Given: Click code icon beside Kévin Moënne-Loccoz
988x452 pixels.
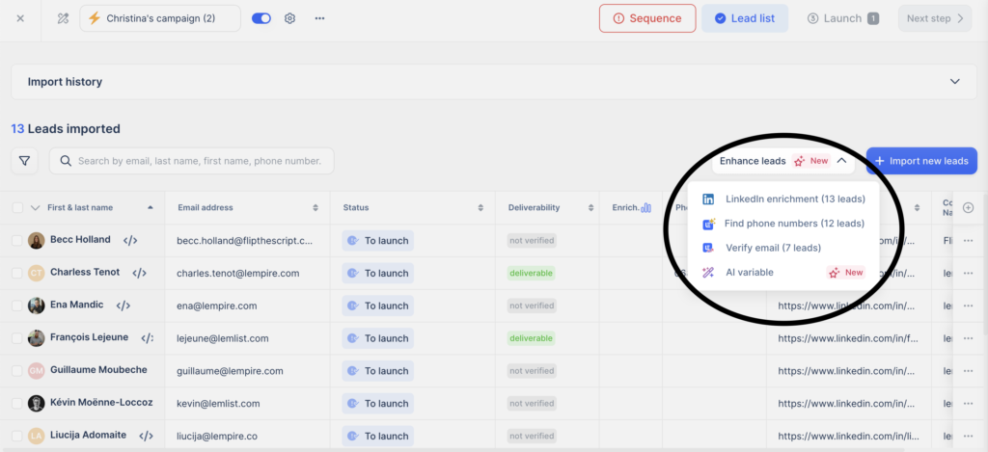Looking at the screenshot, I should [168, 403].
